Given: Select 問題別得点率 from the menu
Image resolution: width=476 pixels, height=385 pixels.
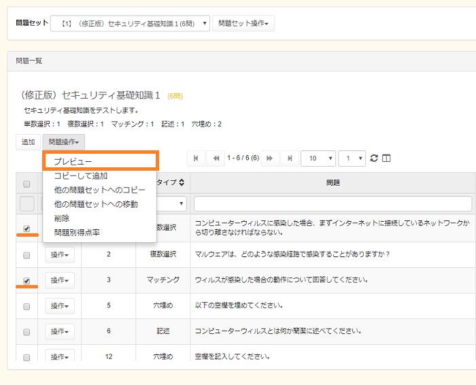Looking at the screenshot, I should pos(77,233).
